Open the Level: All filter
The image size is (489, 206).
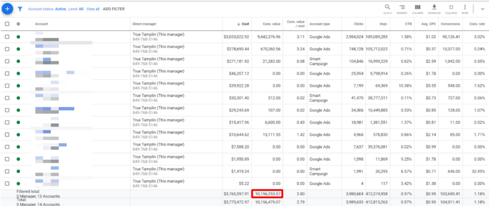click(75, 9)
